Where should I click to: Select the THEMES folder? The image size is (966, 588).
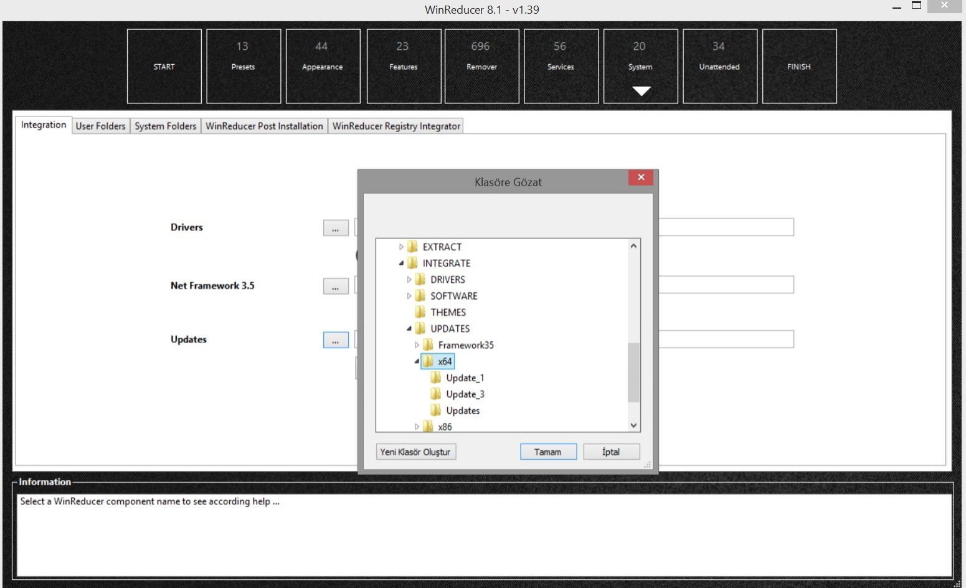click(448, 312)
